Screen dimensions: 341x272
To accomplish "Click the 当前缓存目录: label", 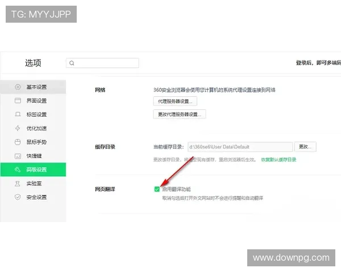I will click(x=169, y=147).
